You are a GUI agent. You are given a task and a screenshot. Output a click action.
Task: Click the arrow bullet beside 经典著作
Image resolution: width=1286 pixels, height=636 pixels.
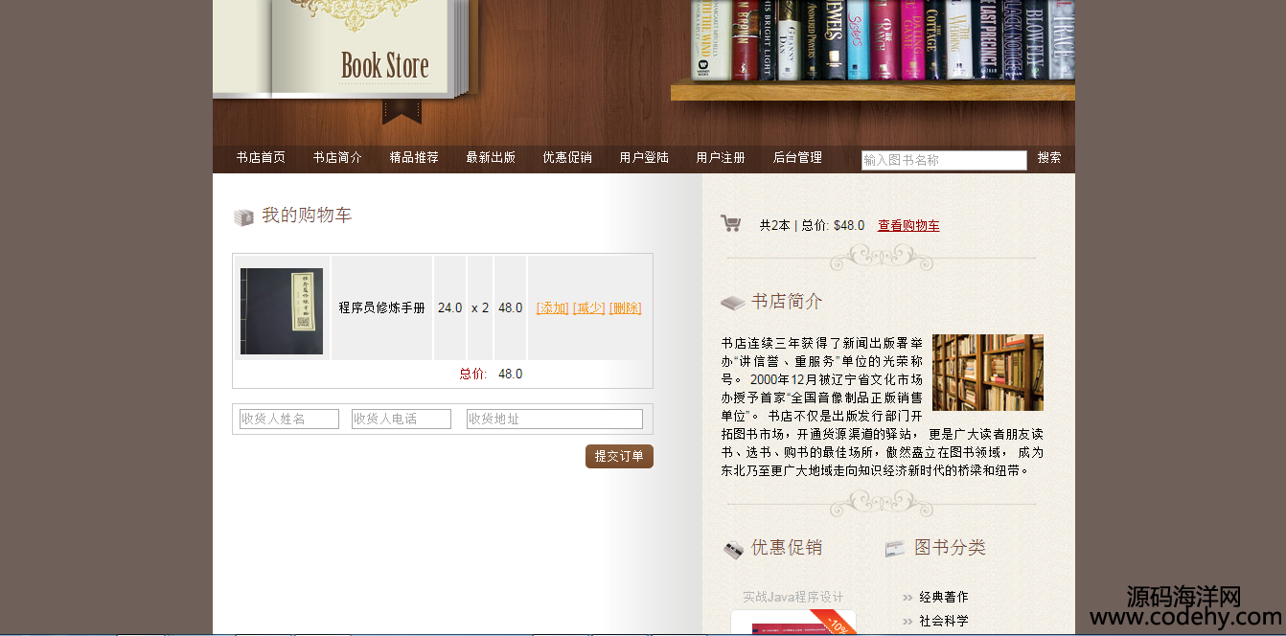tap(907, 598)
